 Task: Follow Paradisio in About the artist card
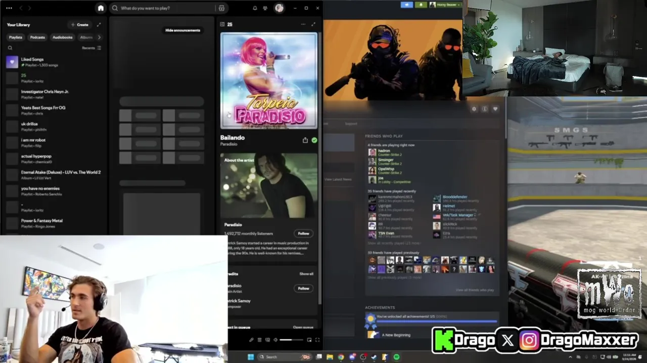coord(303,233)
